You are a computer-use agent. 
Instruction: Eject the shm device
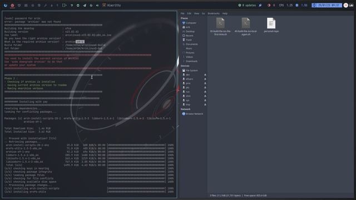point(205,96)
